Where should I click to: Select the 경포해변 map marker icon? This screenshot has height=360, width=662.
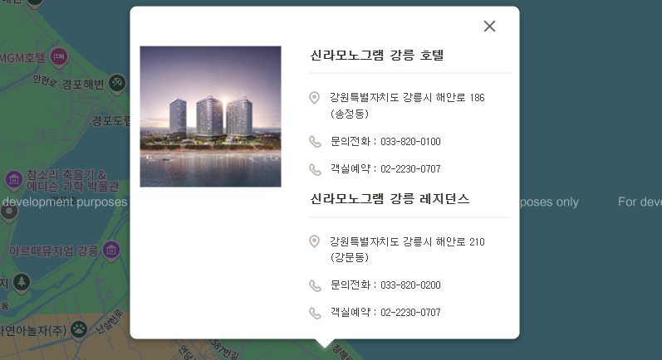point(117,83)
